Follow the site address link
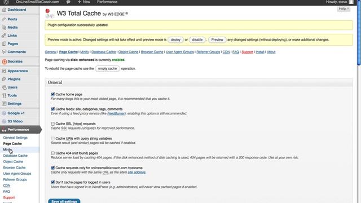The height and width of the screenshot is (203, 361). 137,173
